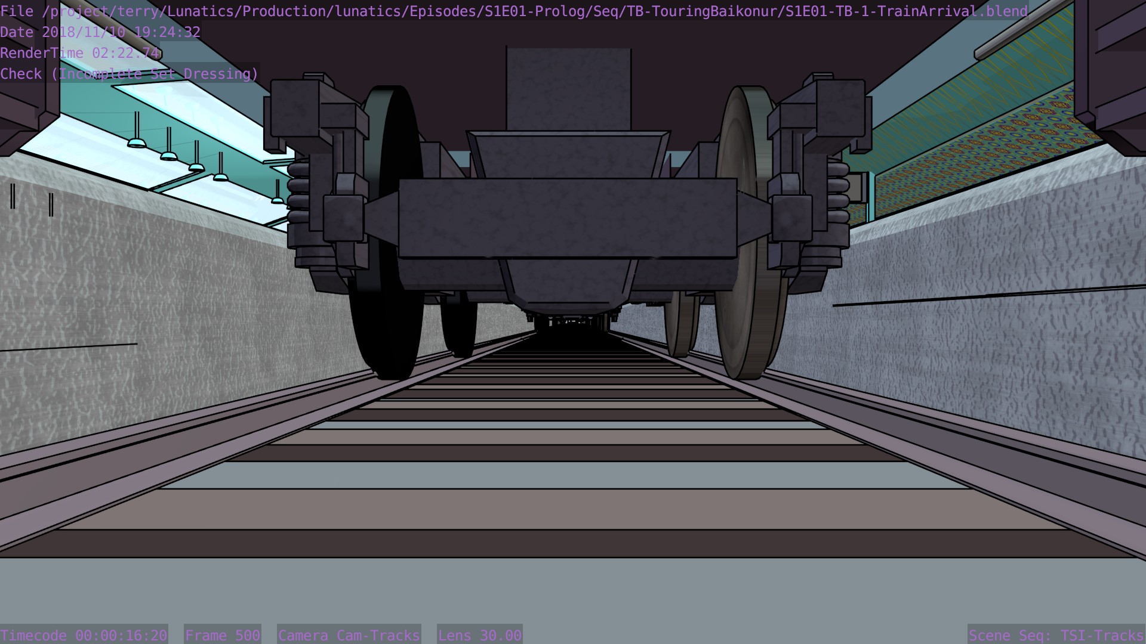The image size is (1146, 644).
Task: Click the RenderTime 02:22.74 stamp
Action: 80,53
